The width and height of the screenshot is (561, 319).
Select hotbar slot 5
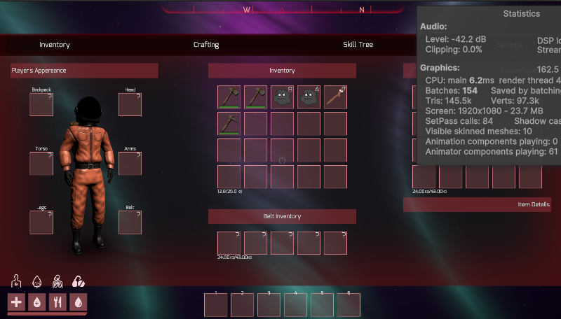pyautogui.click(x=322, y=305)
